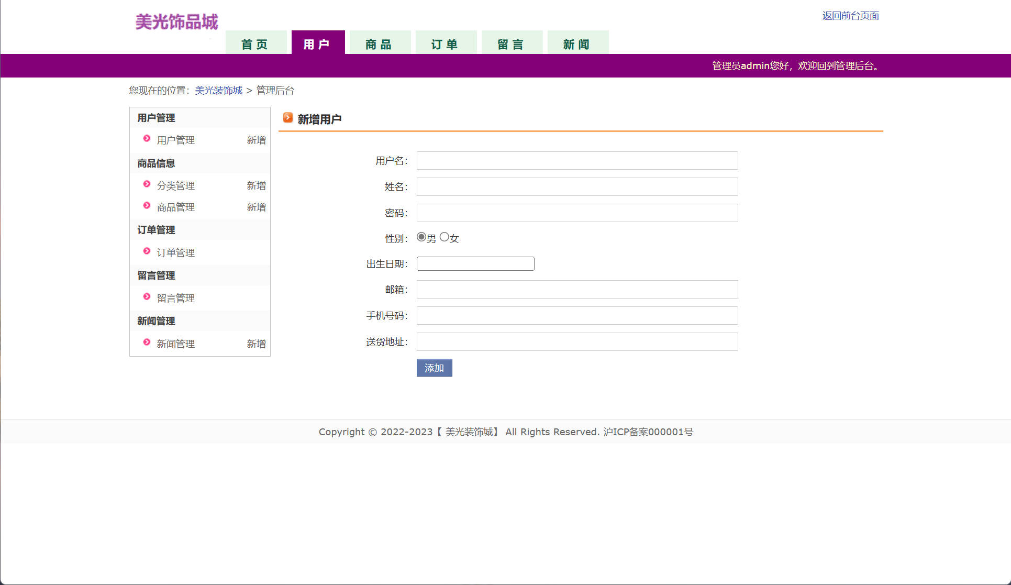
Task: Select the 女 gender radio button
Action: 445,237
